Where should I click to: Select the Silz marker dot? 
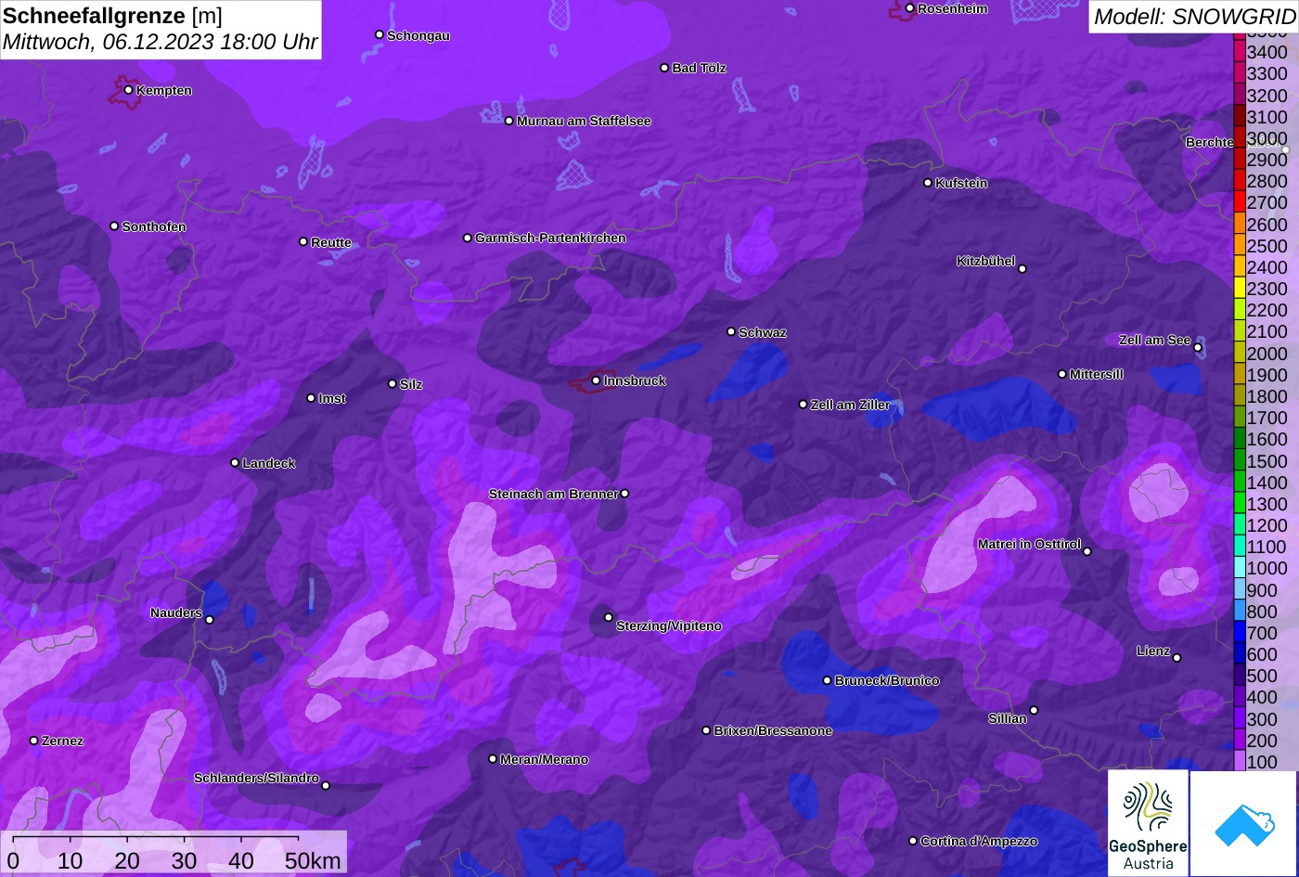392,383
